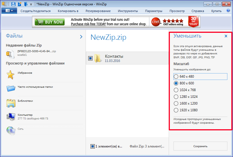Click the Файлы panel heading

pos(14,36)
